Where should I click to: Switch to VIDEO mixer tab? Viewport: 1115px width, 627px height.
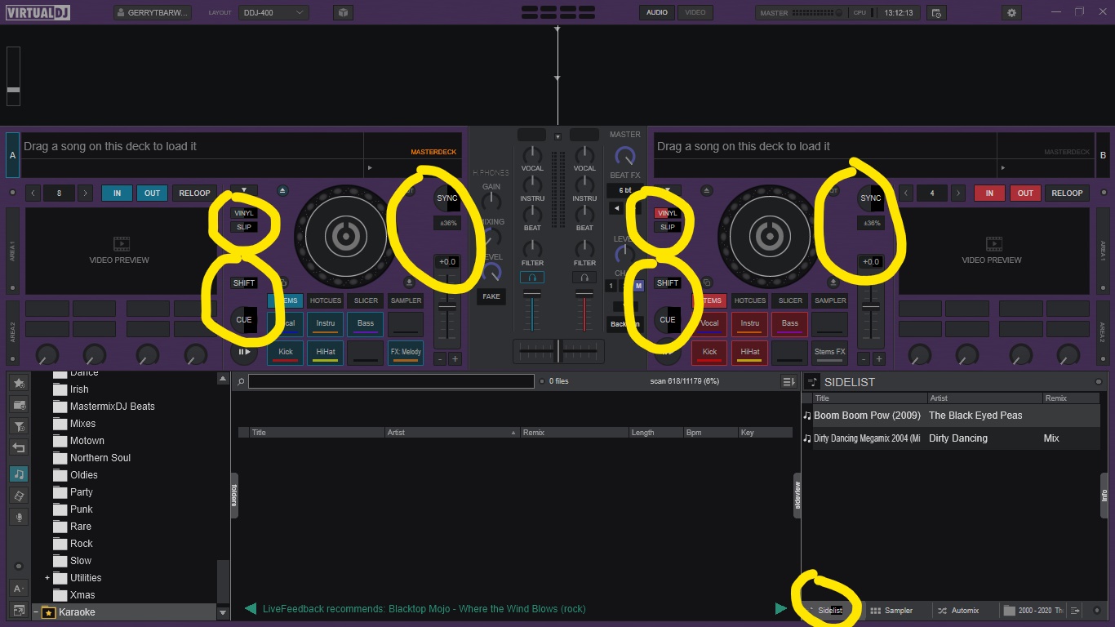pyautogui.click(x=695, y=12)
